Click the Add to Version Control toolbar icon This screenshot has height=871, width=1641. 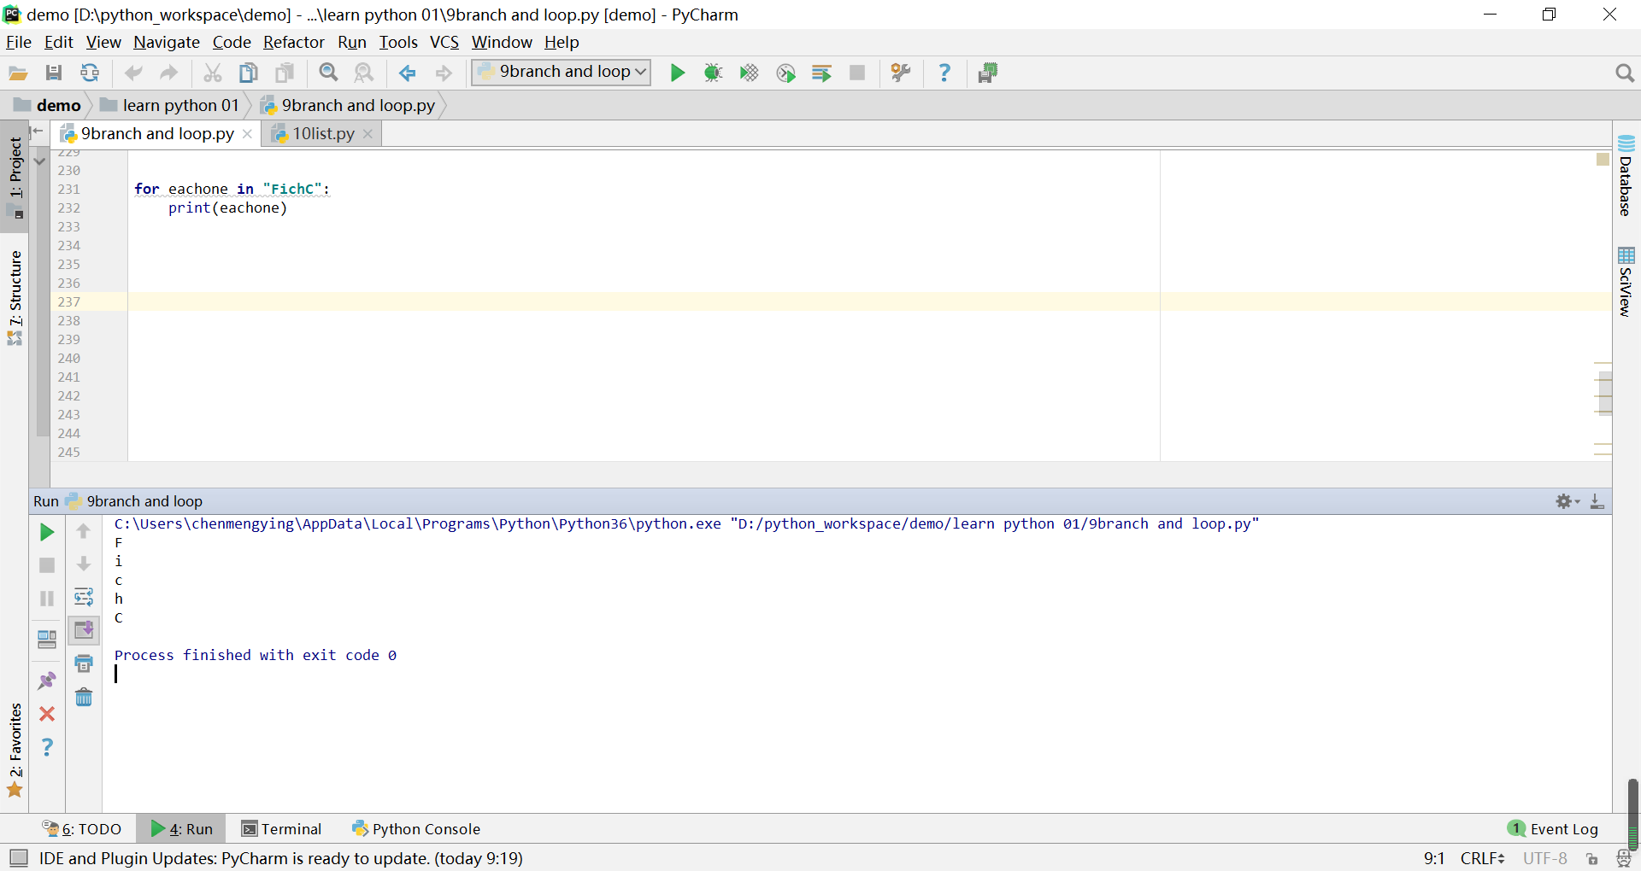pyautogui.click(x=988, y=73)
